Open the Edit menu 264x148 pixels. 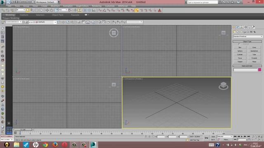[x=9, y=6]
